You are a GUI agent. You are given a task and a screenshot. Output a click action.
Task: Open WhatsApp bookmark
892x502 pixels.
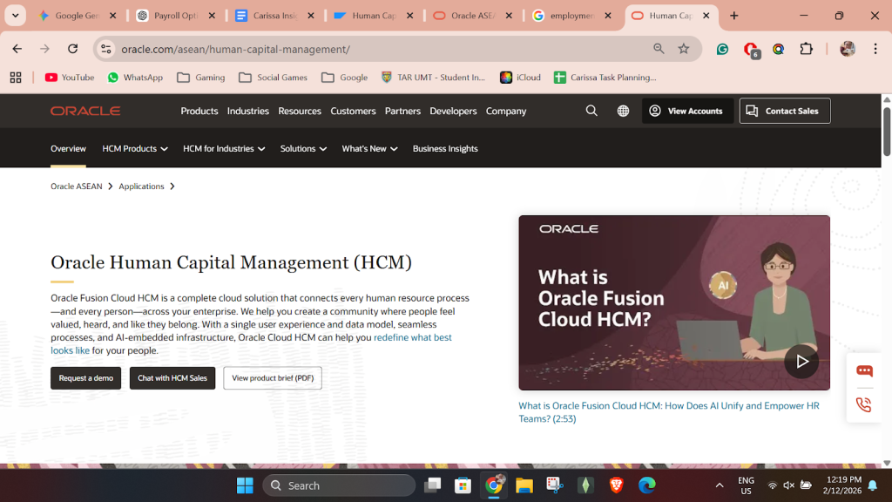pos(135,78)
